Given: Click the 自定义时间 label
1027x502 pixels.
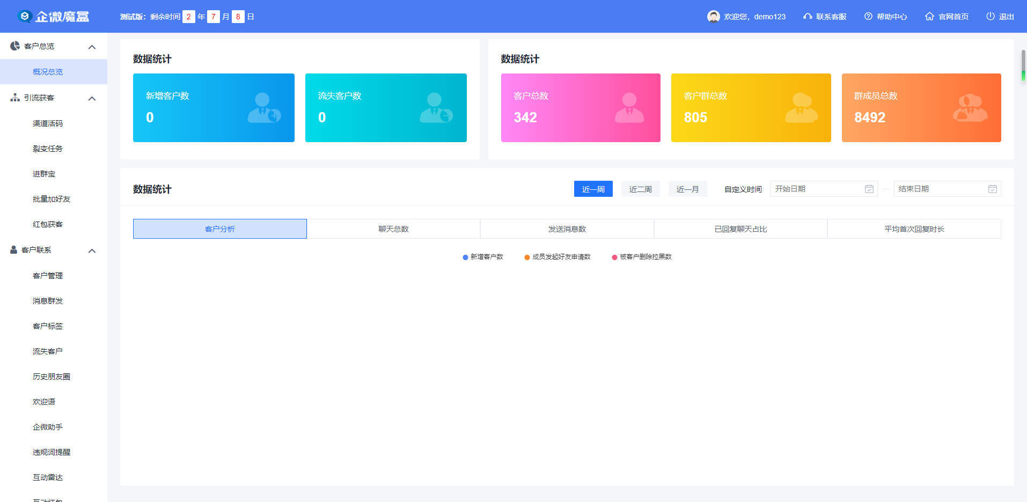Looking at the screenshot, I should (743, 189).
